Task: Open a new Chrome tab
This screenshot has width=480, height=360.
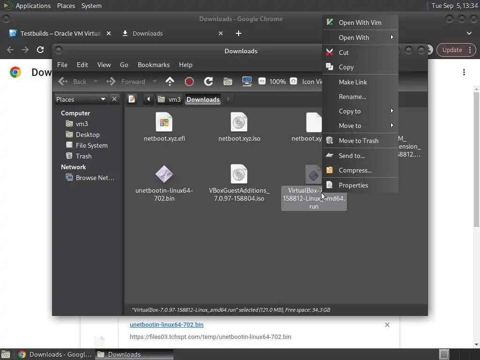Action: [x=239, y=33]
